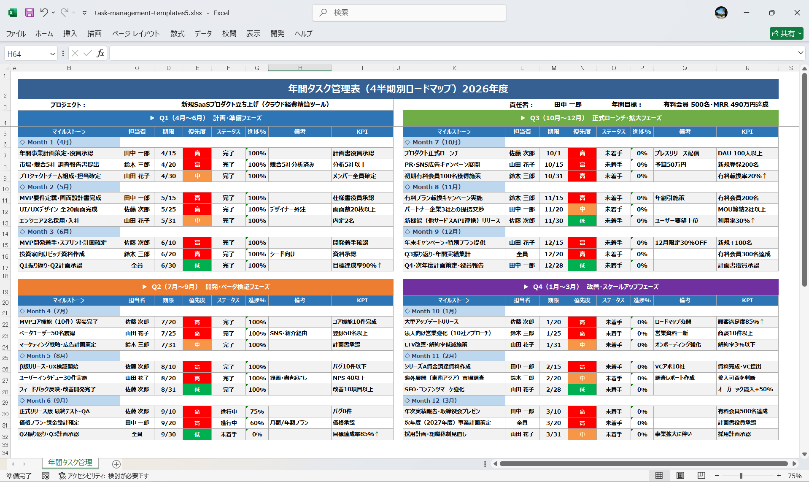
Task: Open the Name Box dropdown arrow
Action: [x=52, y=54]
